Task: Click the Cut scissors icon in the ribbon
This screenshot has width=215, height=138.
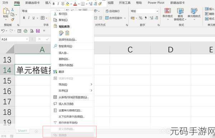Action: pyautogui.click(x=13, y=10)
